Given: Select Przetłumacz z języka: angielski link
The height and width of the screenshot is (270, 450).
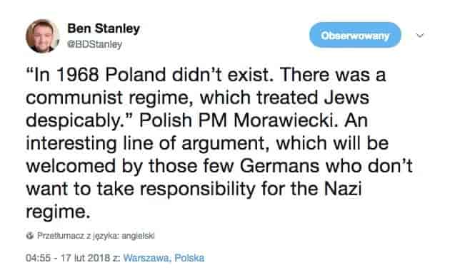Looking at the screenshot, I should coord(96,236).
